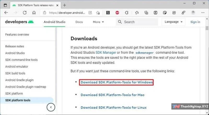This screenshot has height=115, width=209.
Task: View site information via lock icon
Action: (44, 12)
